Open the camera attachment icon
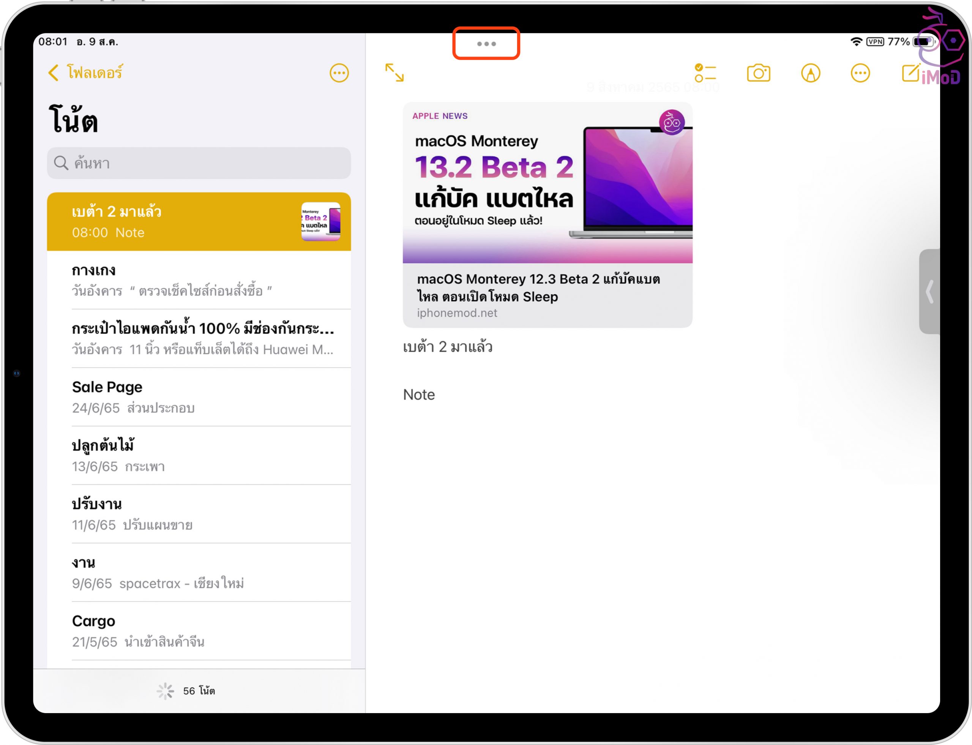Image resolution: width=972 pixels, height=745 pixels. point(758,73)
